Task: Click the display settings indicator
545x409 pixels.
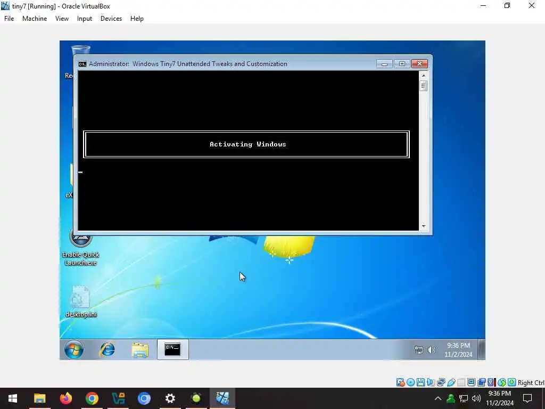Action: (472, 382)
